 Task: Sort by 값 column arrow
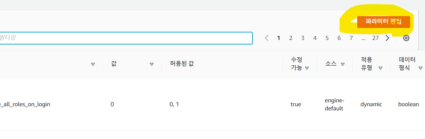[x=152, y=64]
